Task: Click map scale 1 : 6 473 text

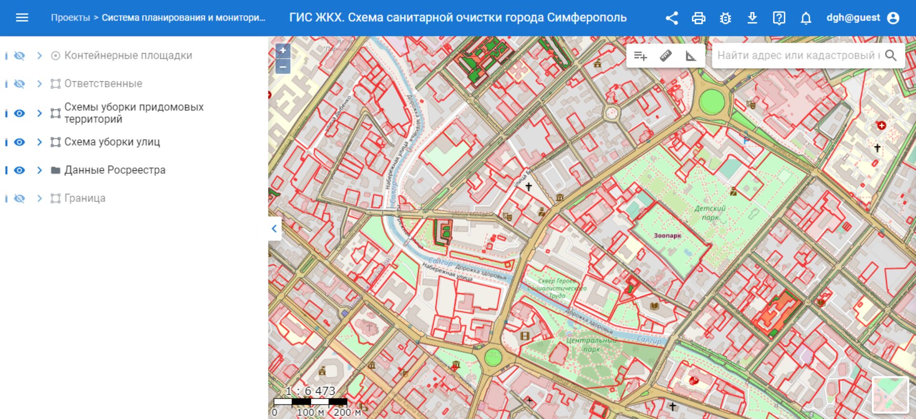Action: coord(310,391)
